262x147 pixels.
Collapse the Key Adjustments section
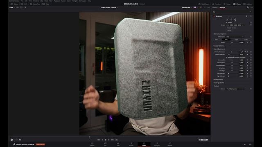[219, 49]
